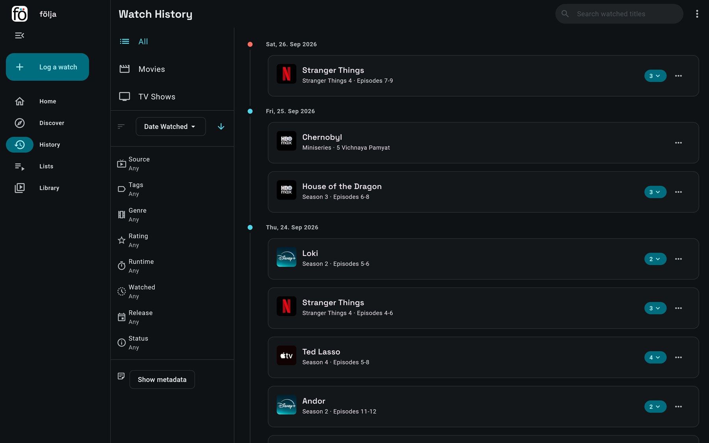Image resolution: width=709 pixels, height=443 pixels.
Task: Open the Source filter
Action: coord(172,163)
